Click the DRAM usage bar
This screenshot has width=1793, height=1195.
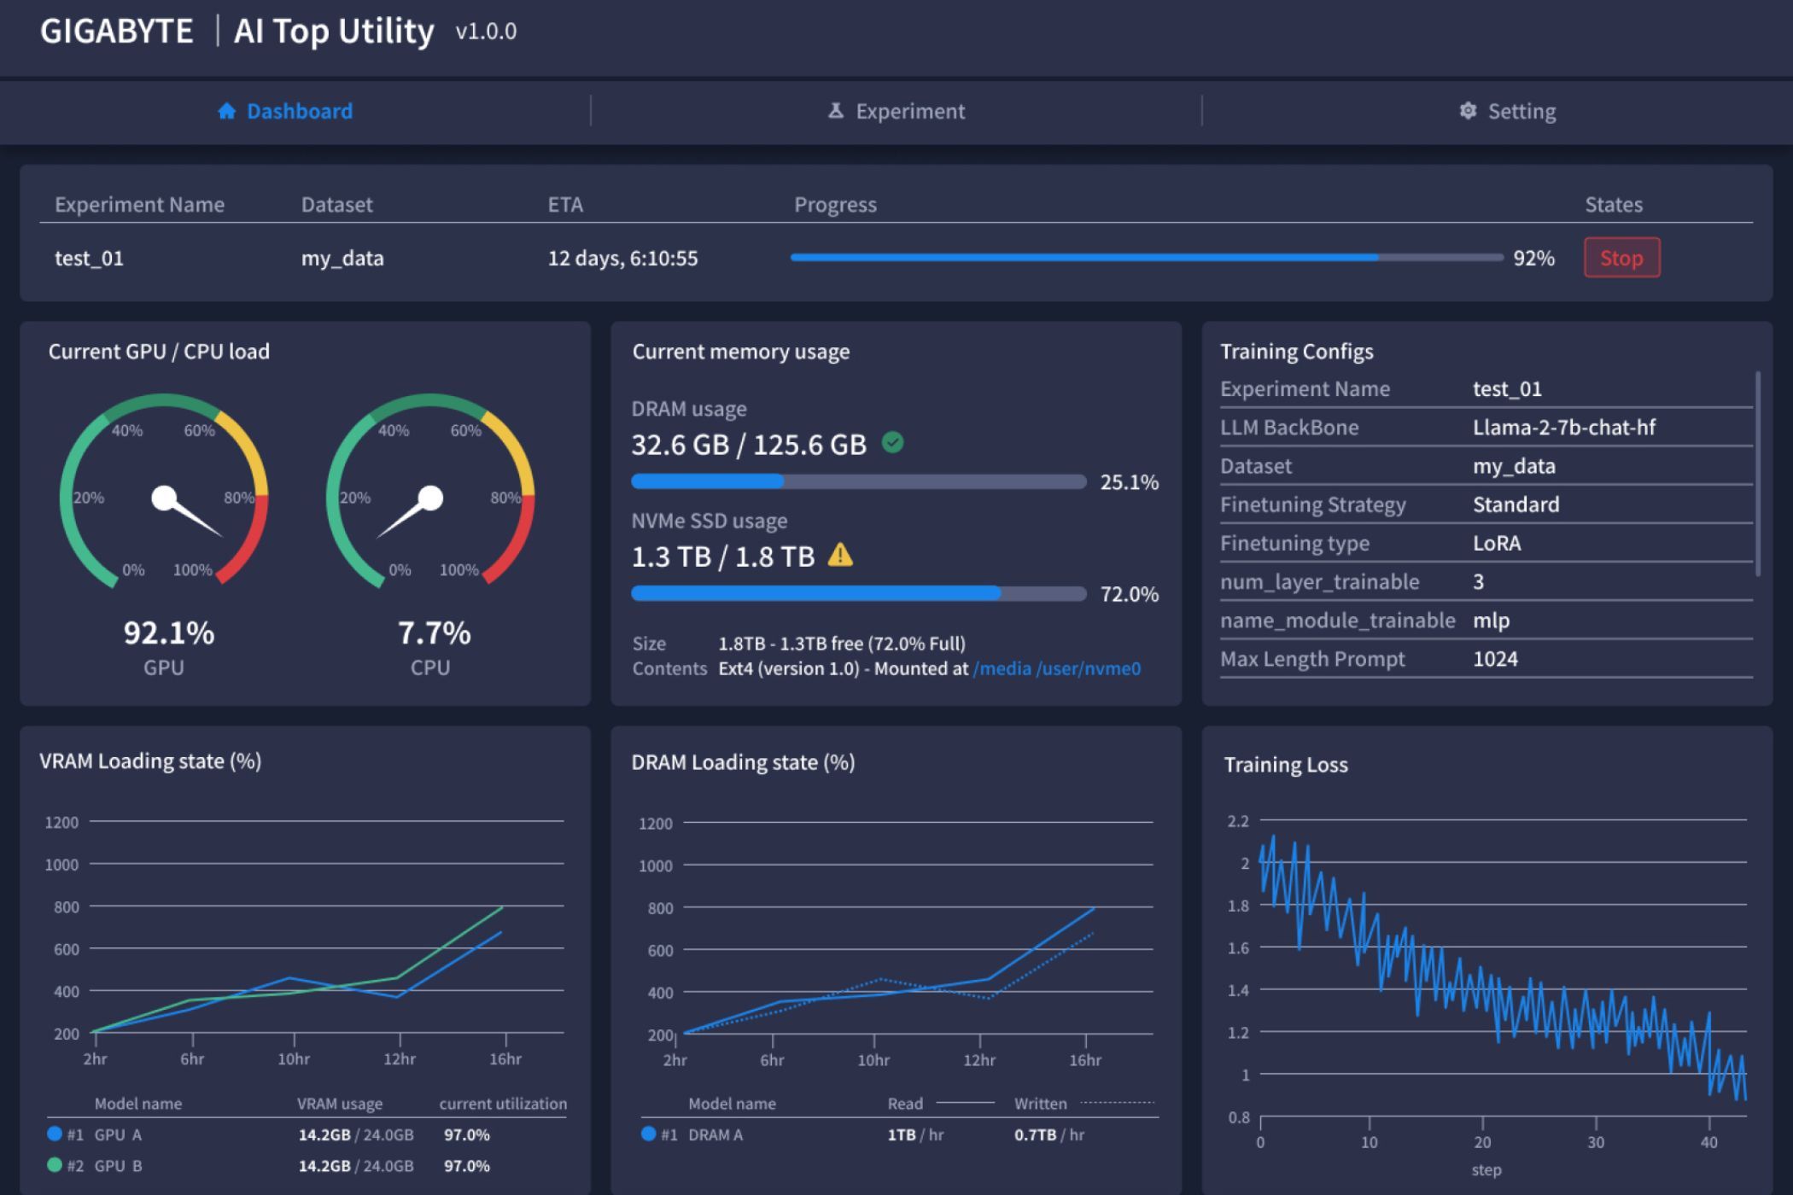pos(859,481)
